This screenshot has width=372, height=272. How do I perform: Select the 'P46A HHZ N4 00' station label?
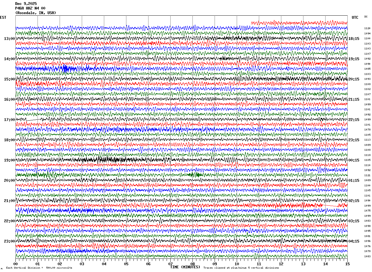point(30,8)
